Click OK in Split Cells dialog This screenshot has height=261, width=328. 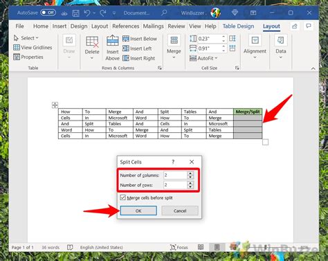pyautogui.click(x=138, y=210)
